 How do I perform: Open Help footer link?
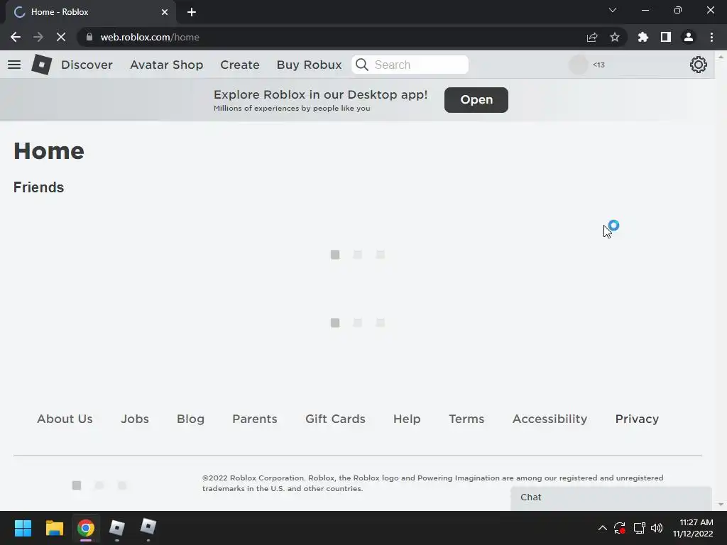click(407, 419)
